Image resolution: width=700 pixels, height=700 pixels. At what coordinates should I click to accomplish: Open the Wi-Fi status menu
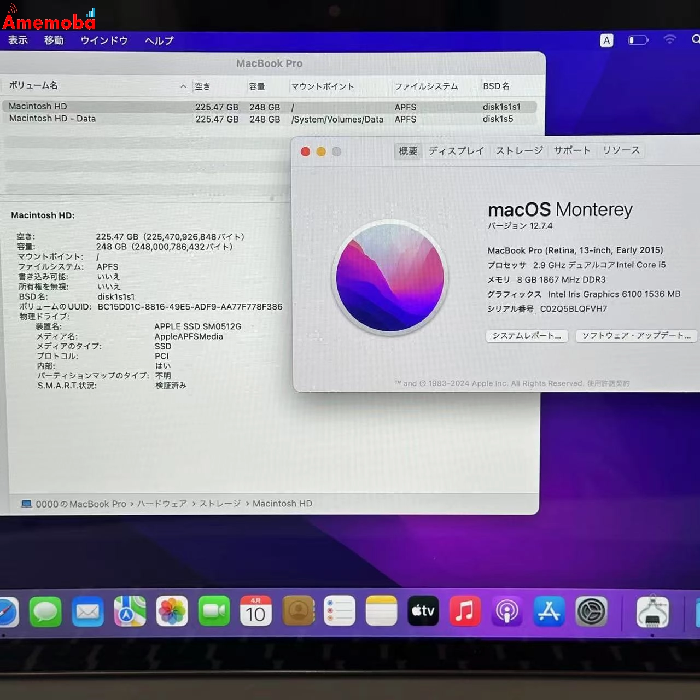(669, 39)
